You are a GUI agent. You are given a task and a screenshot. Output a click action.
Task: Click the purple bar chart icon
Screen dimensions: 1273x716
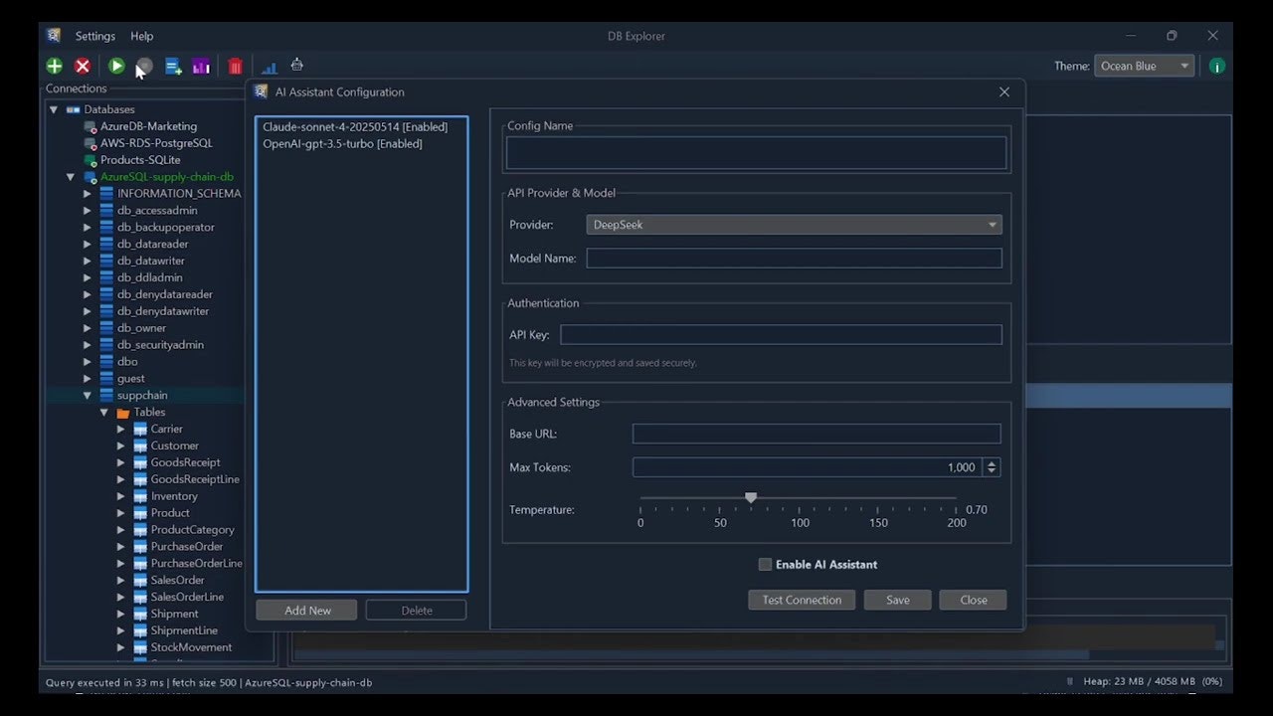pos(201,66)
